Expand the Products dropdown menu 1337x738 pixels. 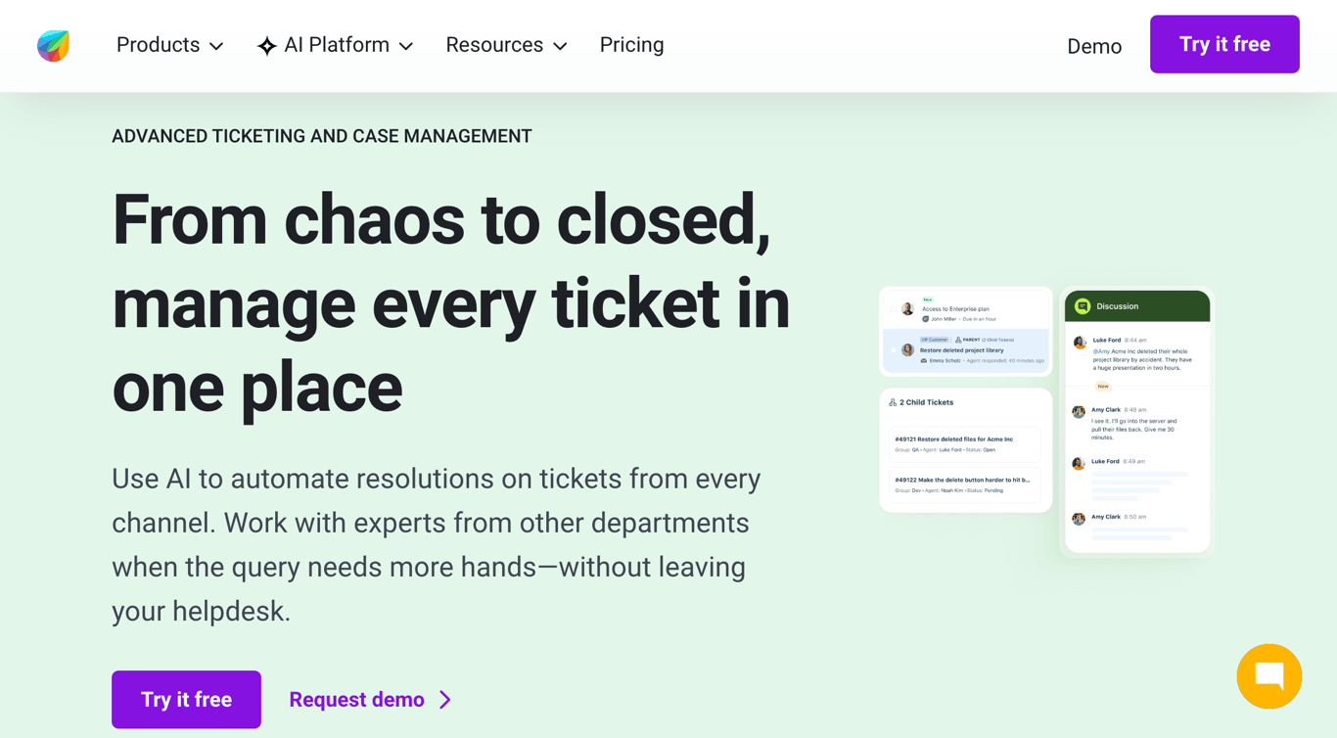coord(170,45)
